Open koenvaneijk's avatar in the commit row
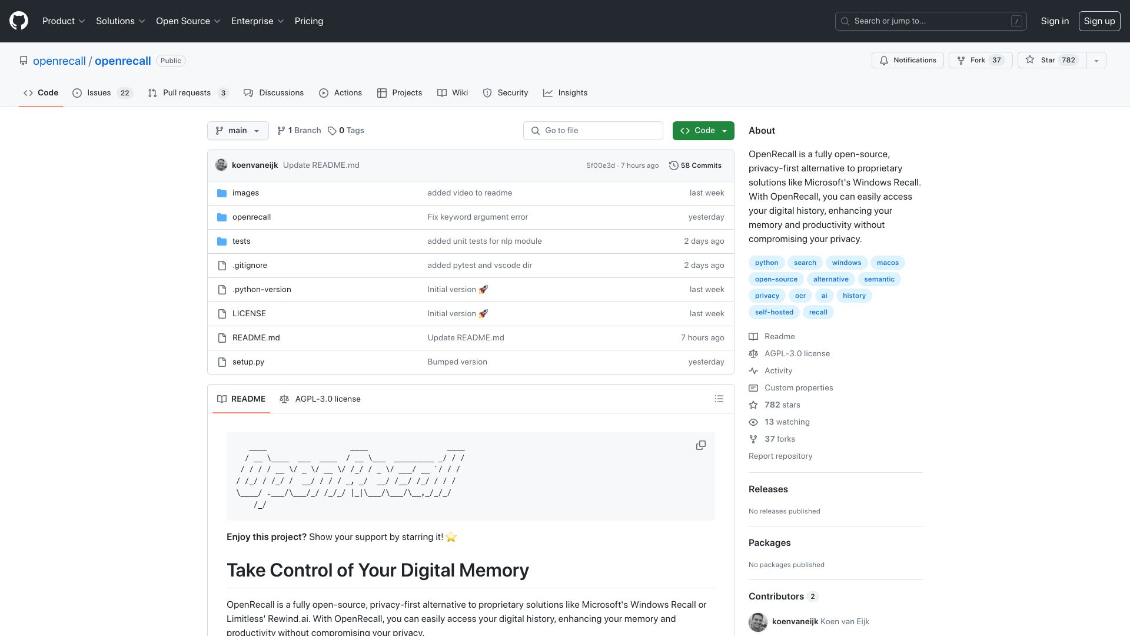Viewport: 1130px width, 636px height. pos(221,165)
